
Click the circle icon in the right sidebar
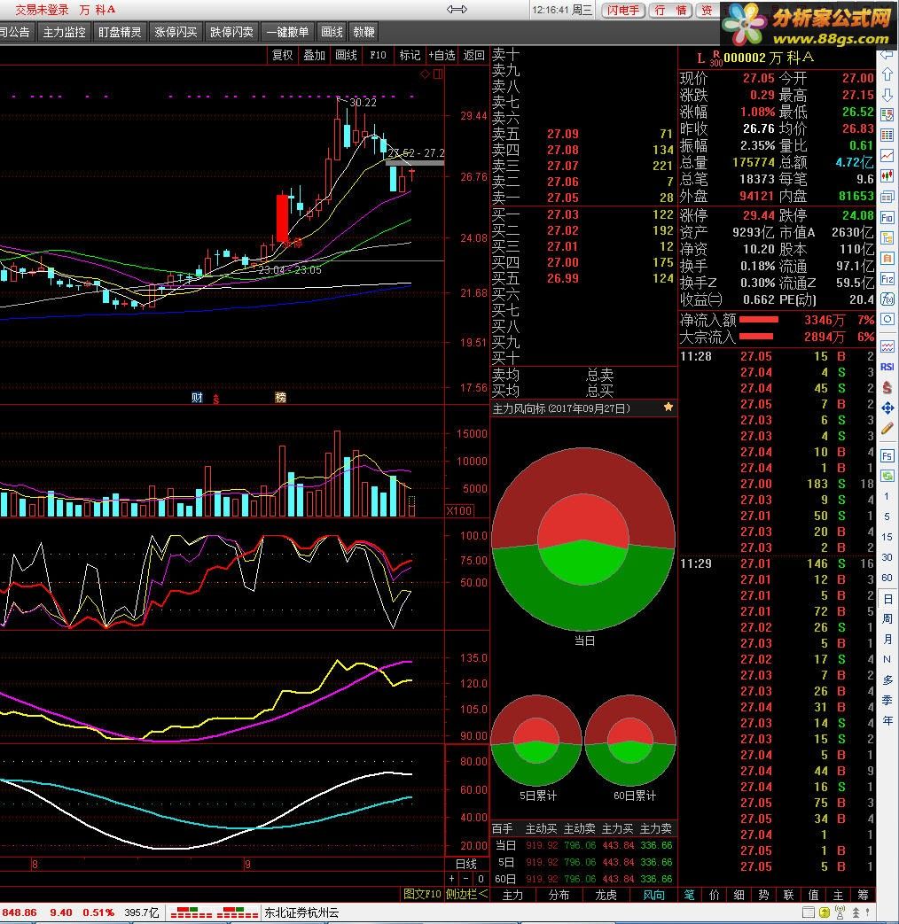[887, 320]
